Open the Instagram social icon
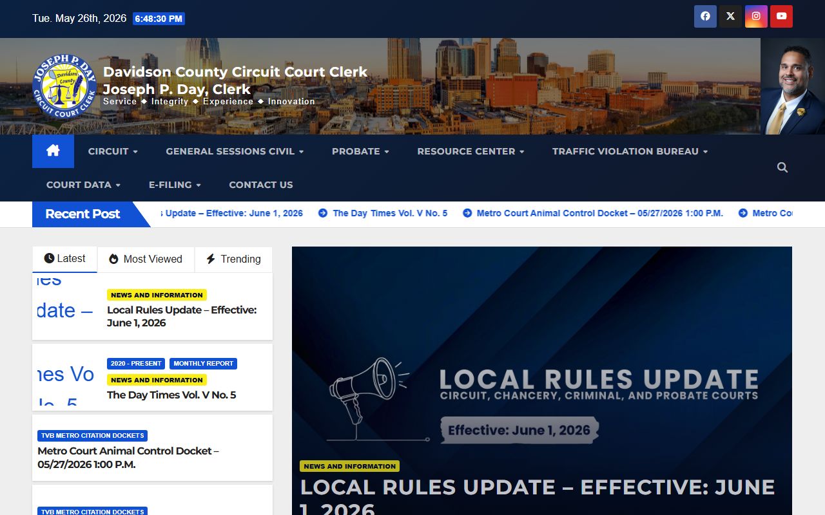This screenshot has height=515, width=825. coord(756,17)
